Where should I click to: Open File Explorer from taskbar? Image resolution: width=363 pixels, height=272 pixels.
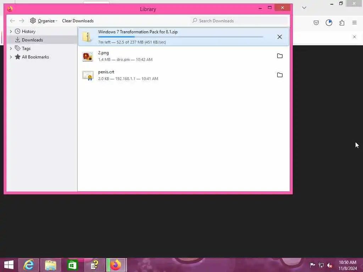point(51,265)
